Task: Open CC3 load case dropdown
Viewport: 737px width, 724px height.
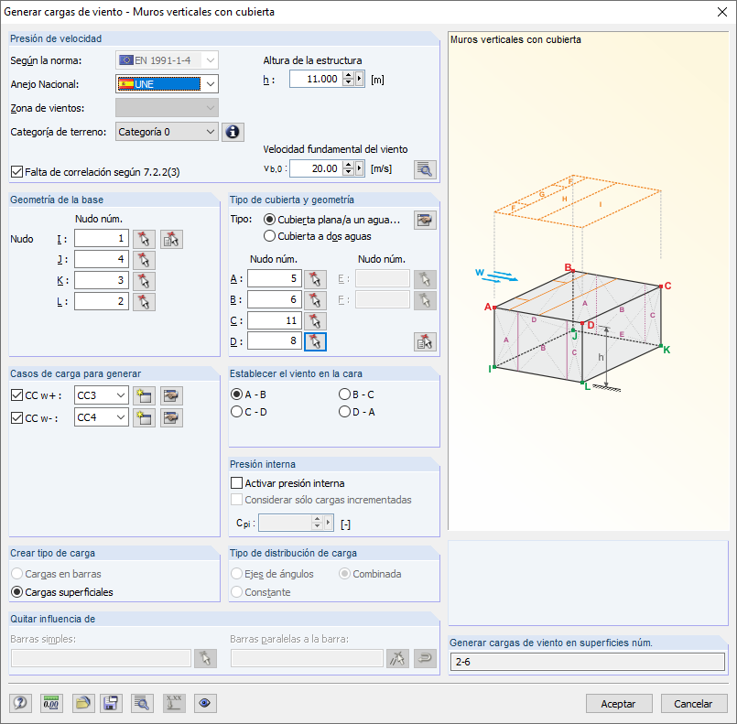Action: [x=121, y=395]
